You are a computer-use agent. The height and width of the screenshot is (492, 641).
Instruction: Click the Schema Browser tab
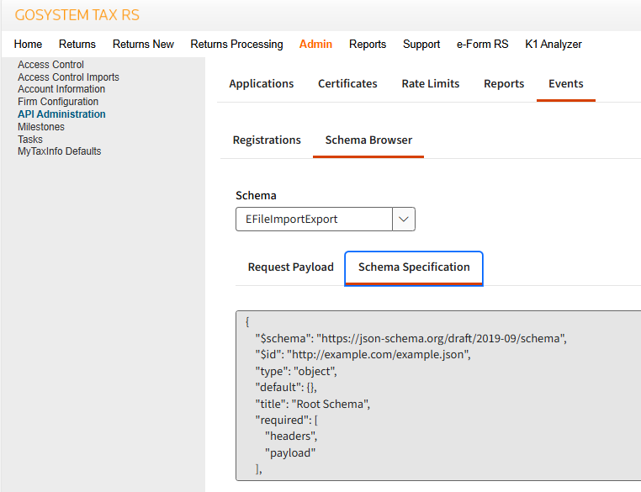[x=368, y=140]
